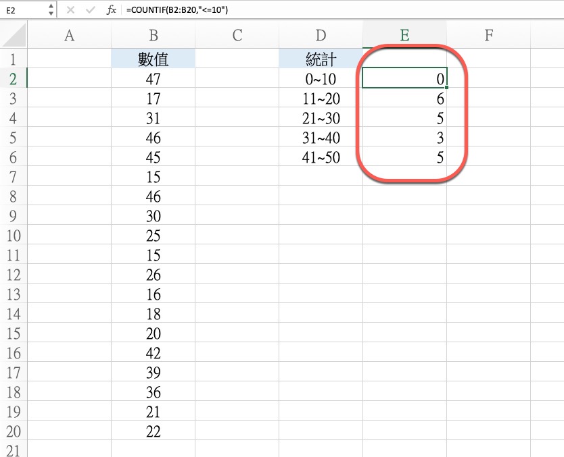
Task: Select row 1 header
Action: [x=14, y=58]
